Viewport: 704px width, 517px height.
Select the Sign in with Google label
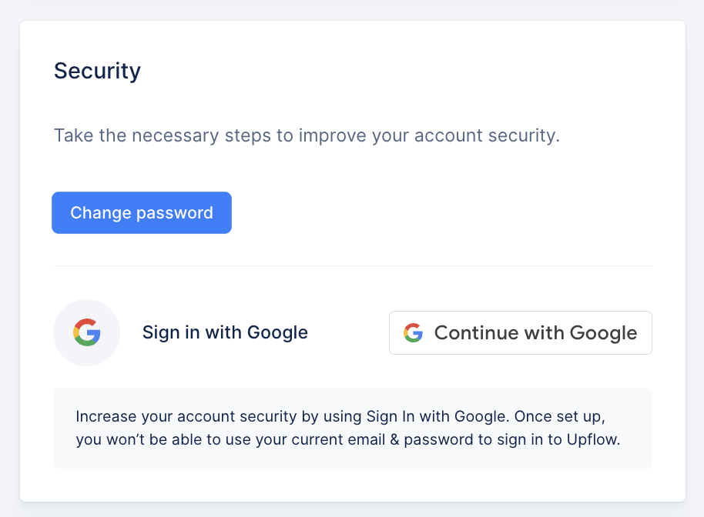click(x=225, y=332)
